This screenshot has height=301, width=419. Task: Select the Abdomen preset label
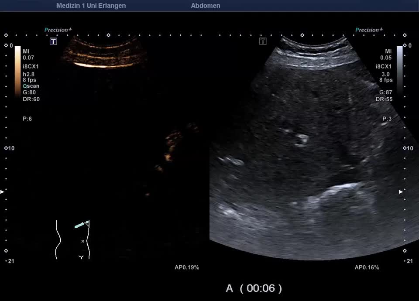(206, 6)
